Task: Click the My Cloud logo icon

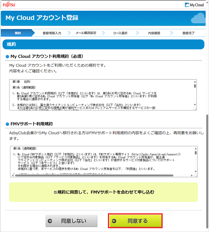Action: point(187,5)
